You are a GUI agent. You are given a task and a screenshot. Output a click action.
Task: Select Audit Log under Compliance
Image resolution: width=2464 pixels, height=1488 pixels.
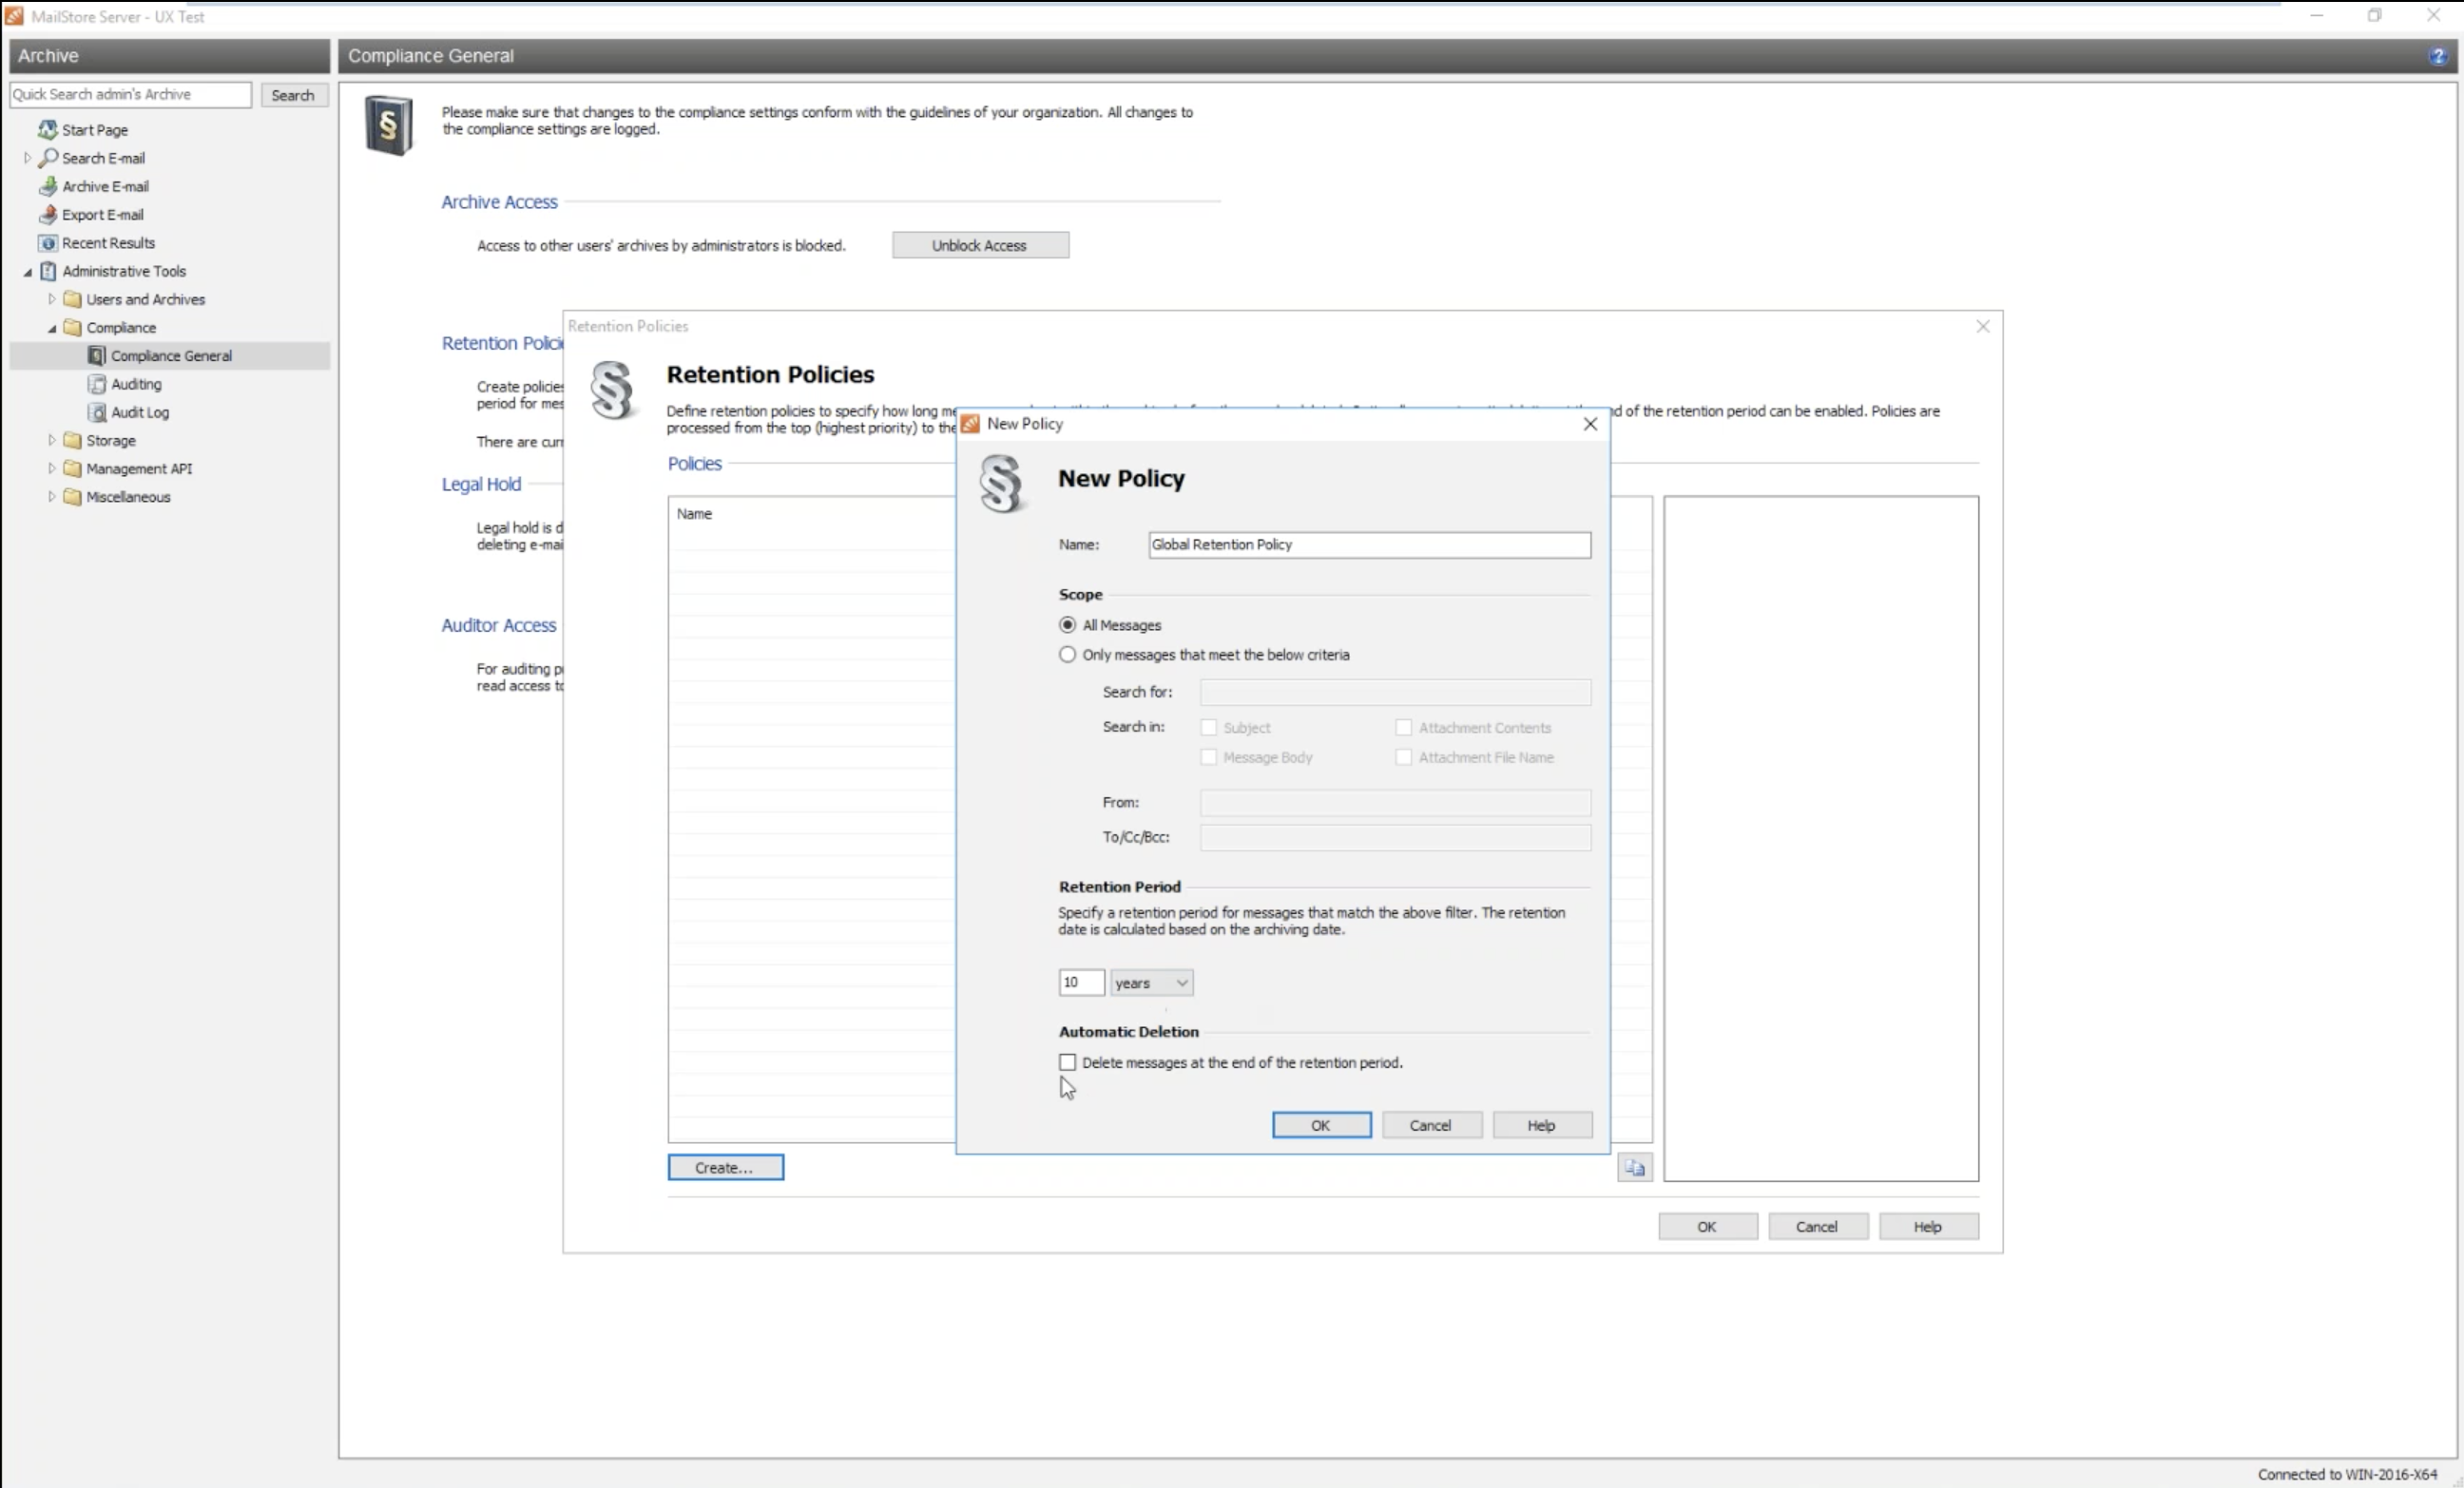coord(140,411)
